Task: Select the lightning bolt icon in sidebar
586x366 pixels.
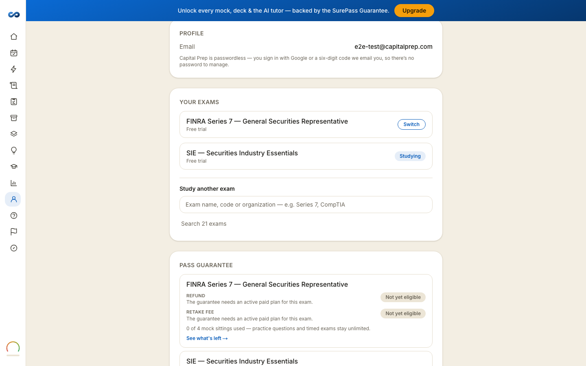Action: (x=14, y=69)
